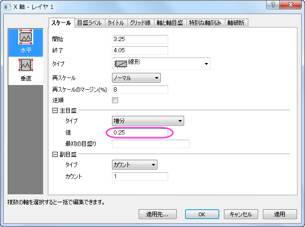Switch to the 軸破断 tab
Image resolution: width=305 pixels, height=227 pixels.
point(236,23)
